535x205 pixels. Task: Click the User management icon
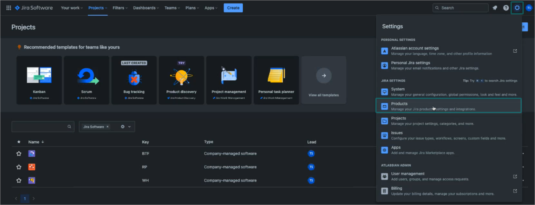tap(384, 176)
